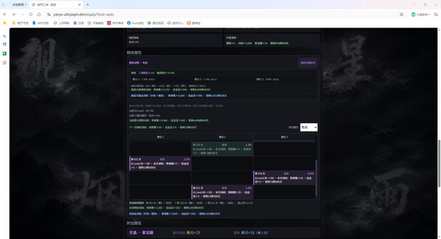The image size is (441, 239).
Task: Click the page reload icon
Action: click(x=31, y=14)
